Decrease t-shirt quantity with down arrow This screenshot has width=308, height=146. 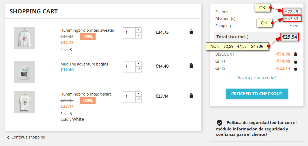(x=138, y=99)
